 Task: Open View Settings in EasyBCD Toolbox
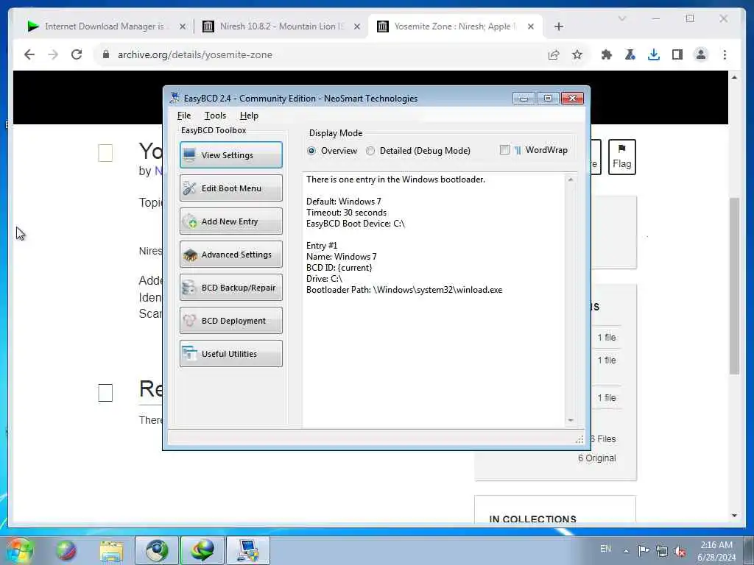(230, 154)
